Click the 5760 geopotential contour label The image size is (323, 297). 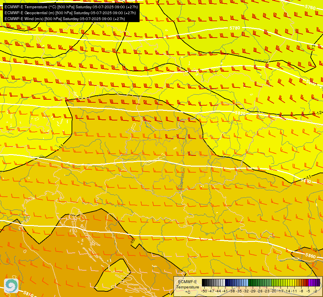[310, 7]
